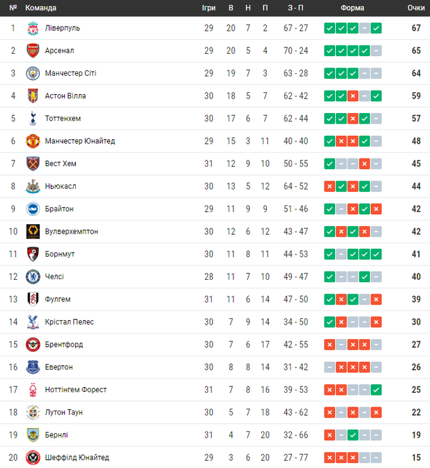Click the Burnley crest icon
Image resolution: width=430 pixels, height=468 pixels.
[32, 435]
